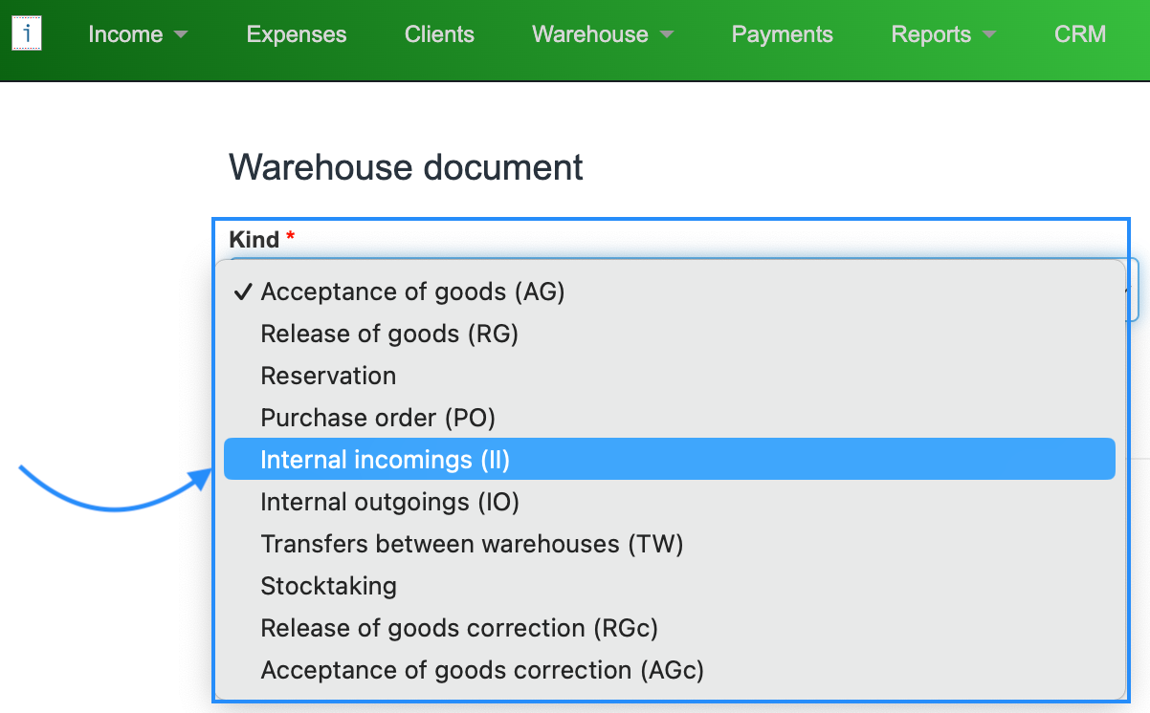Click the Income caret arrow
The image size is (1150, 713).
click(x=181, y=35)
